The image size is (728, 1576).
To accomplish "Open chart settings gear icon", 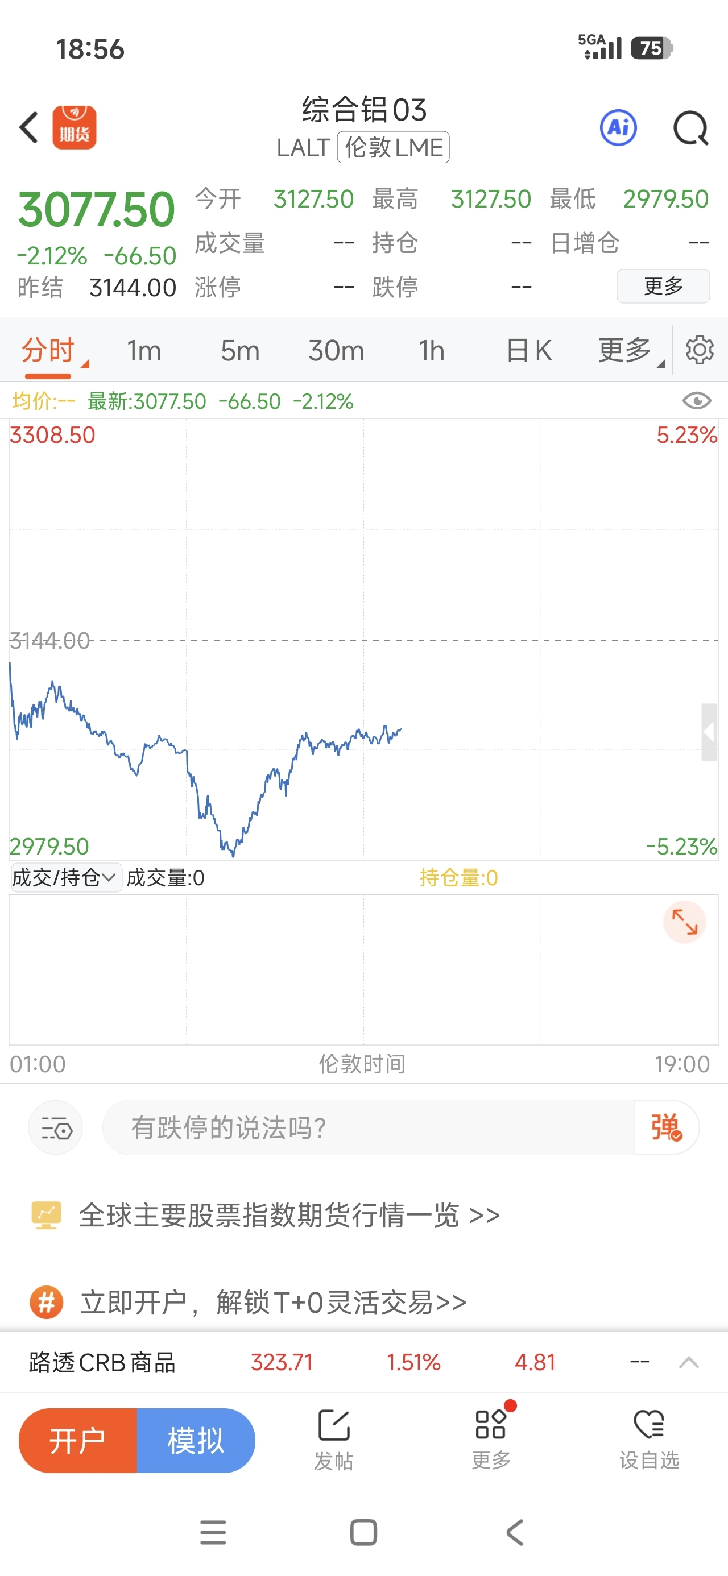I will (x=699, y=350).
